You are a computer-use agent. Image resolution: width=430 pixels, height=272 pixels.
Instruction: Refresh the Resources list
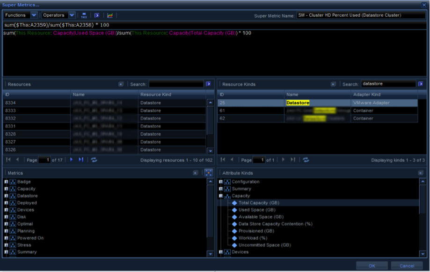(x=94, y=160)
